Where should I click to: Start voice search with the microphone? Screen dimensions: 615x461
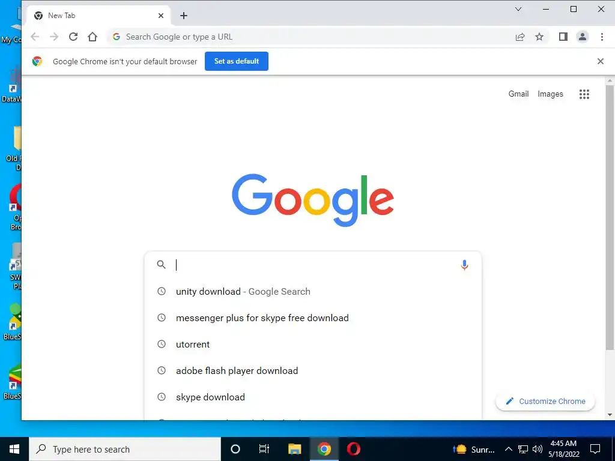tap(464, 265)
